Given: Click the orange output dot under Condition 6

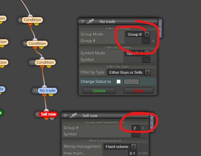Looking at the screenshot, I should pyautogui.click(x=30, y=24).
